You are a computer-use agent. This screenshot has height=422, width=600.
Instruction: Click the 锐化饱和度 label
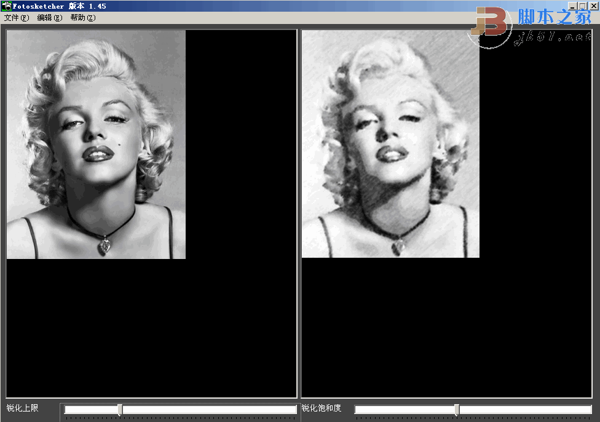point(321,408)
